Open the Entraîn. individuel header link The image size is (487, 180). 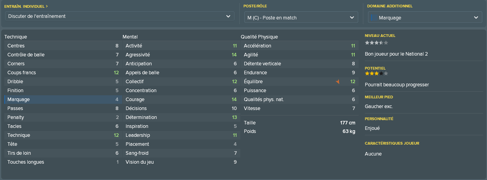(26, 6)
